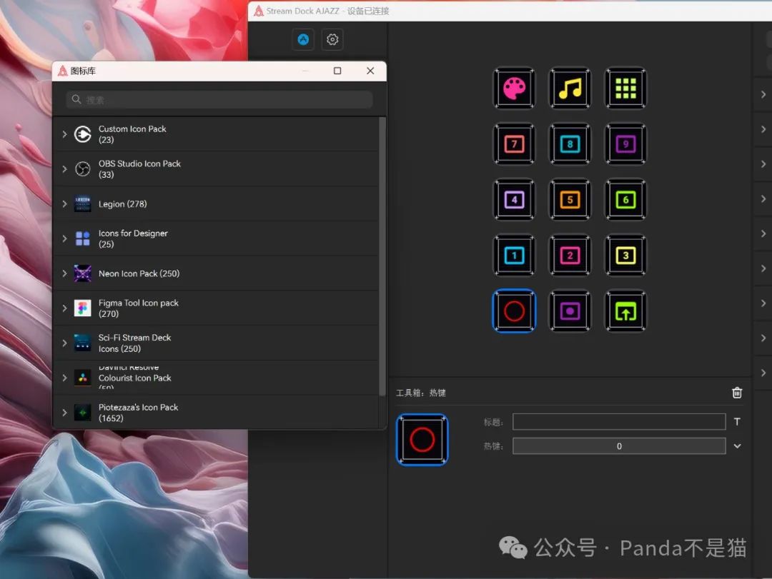772x579 pixels.
Task: Expand the Custom Icon Pack entry
Action: click(65, 134)
